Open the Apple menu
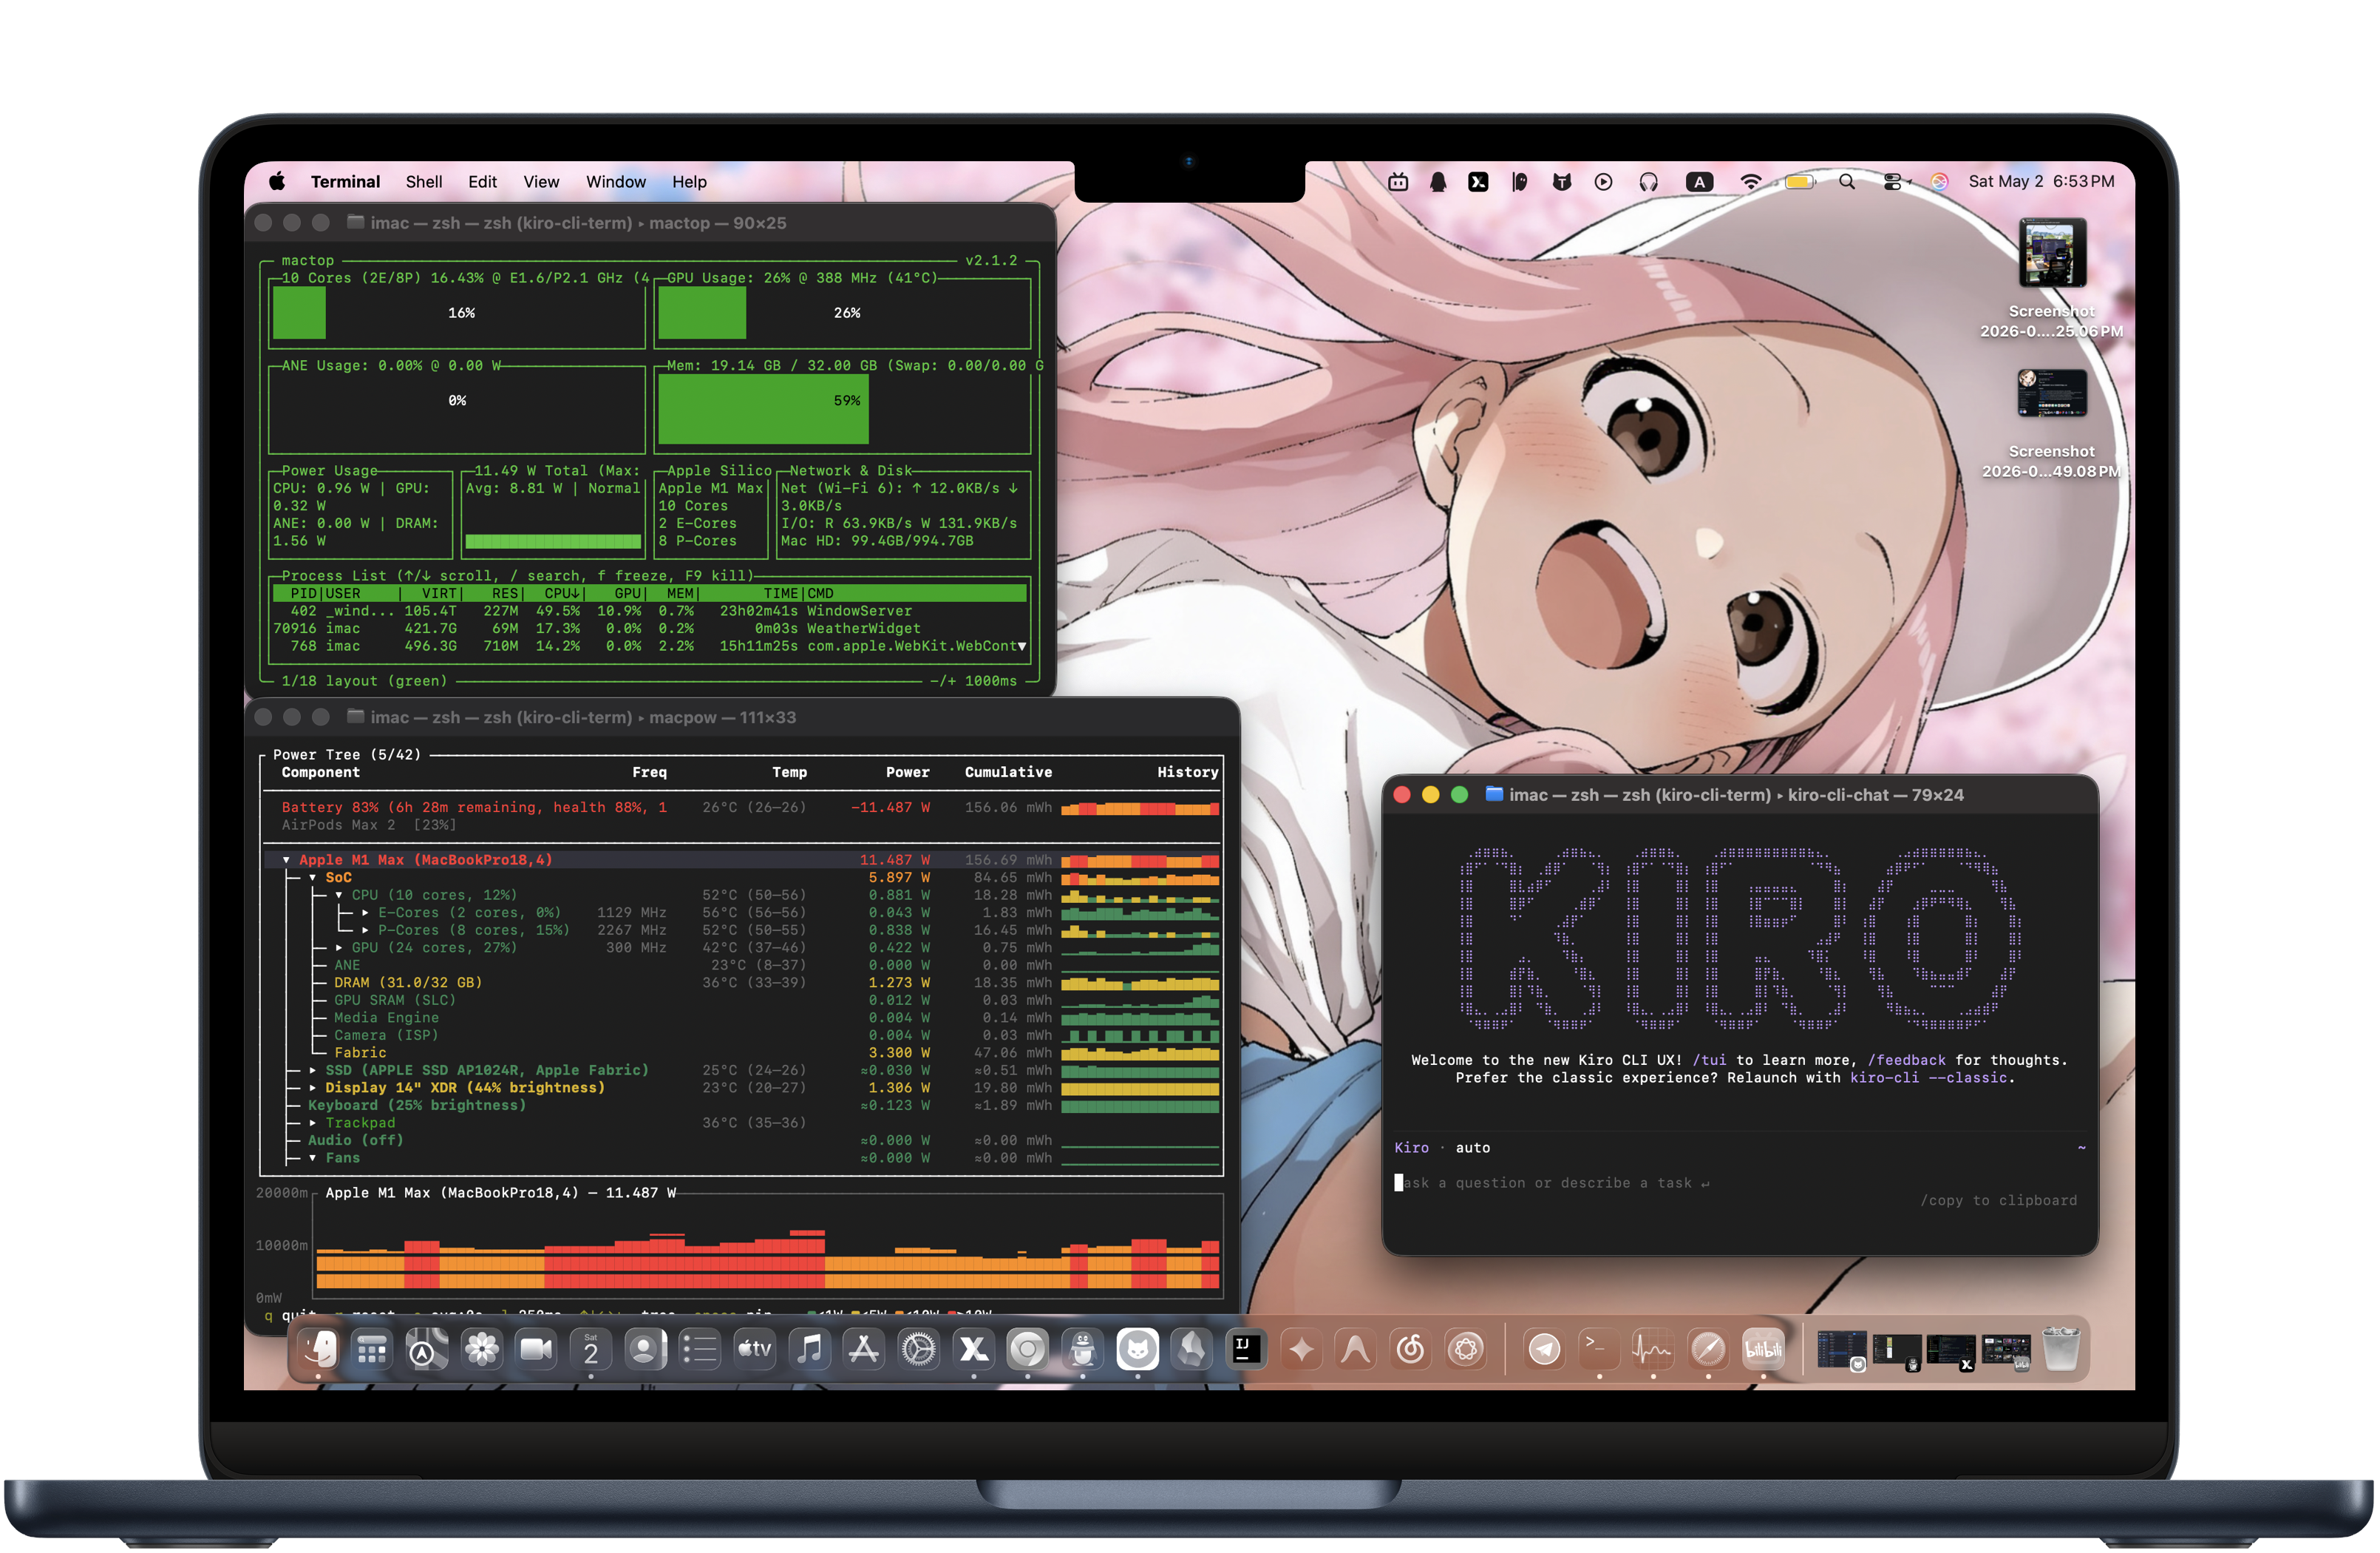The height and width of the screenshot is (1553, 2380). tap(277, 182)
